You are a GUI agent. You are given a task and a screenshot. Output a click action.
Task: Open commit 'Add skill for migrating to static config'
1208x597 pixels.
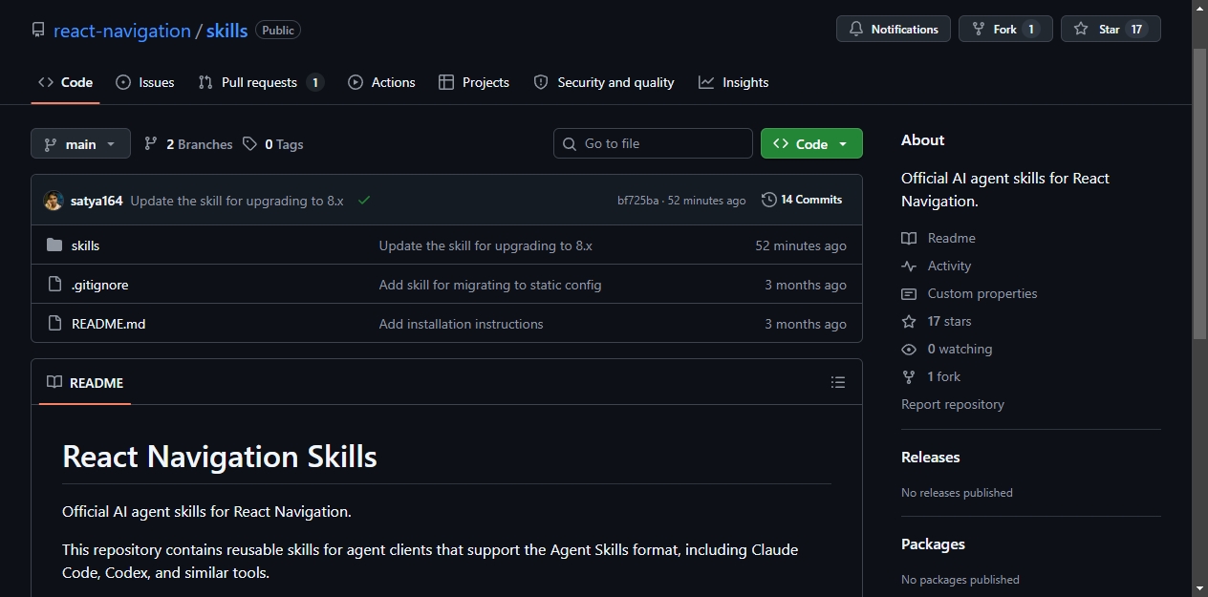click(x=490, y=285)
